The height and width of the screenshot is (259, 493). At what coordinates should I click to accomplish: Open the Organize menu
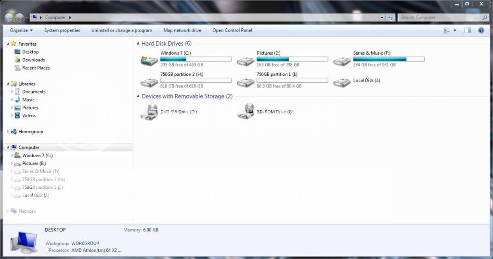click(x=21, y=30)
